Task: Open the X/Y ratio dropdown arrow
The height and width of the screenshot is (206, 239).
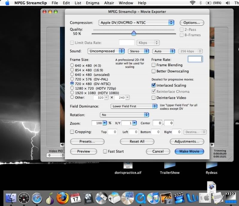Action: [134, 123]
